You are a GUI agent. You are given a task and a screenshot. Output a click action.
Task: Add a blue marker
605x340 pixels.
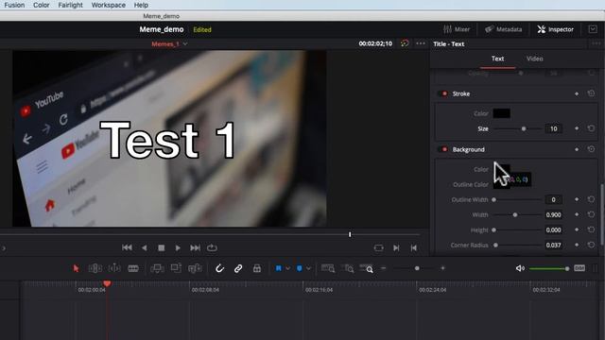coord(299,268)
